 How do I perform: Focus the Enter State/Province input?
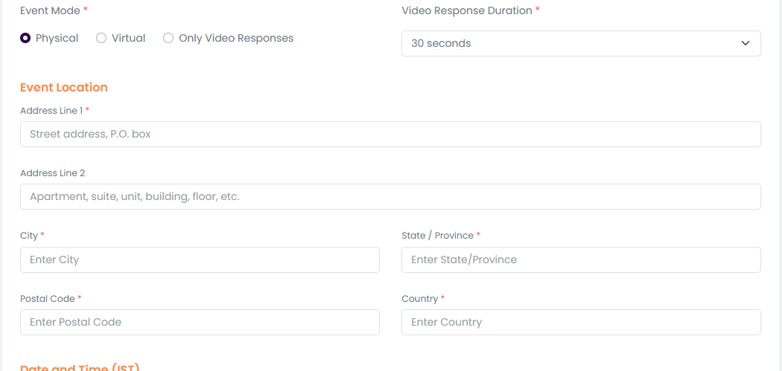coord(581,259)
